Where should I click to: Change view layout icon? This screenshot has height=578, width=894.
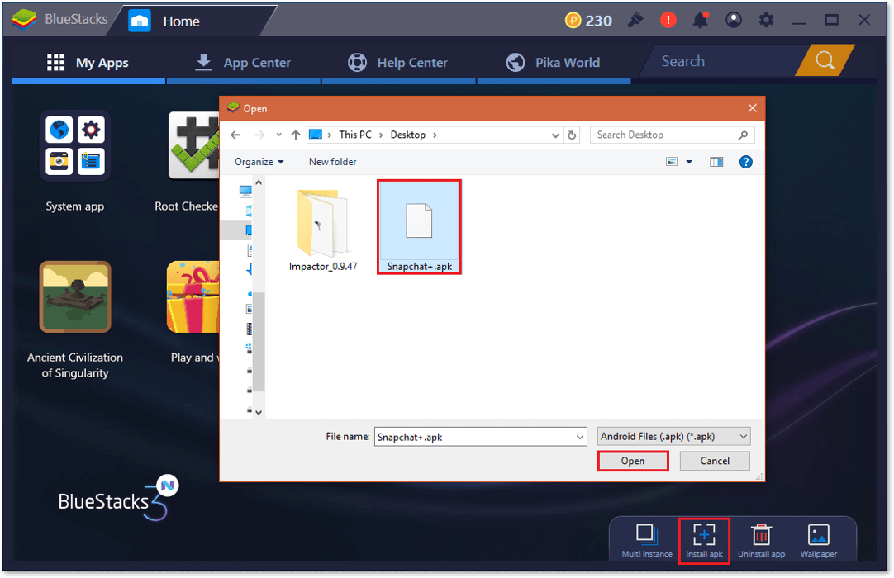672,162
